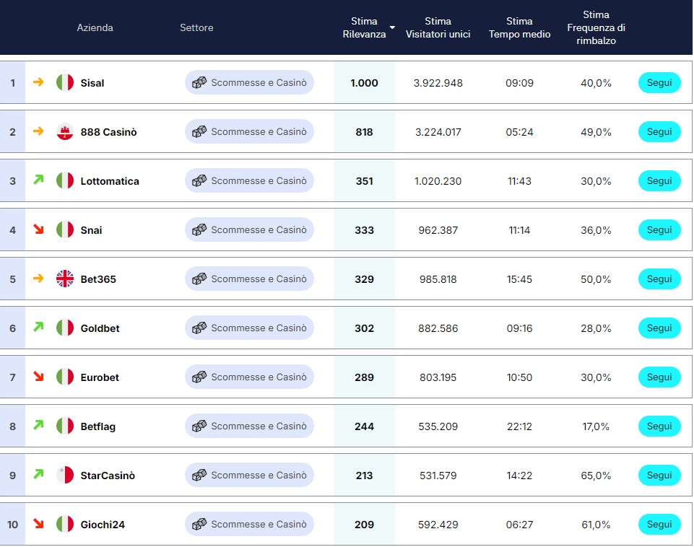Click the dice icon in Giochi24's sector tag
The height and width of the screenshot is (547, 694).
point(199,525)
